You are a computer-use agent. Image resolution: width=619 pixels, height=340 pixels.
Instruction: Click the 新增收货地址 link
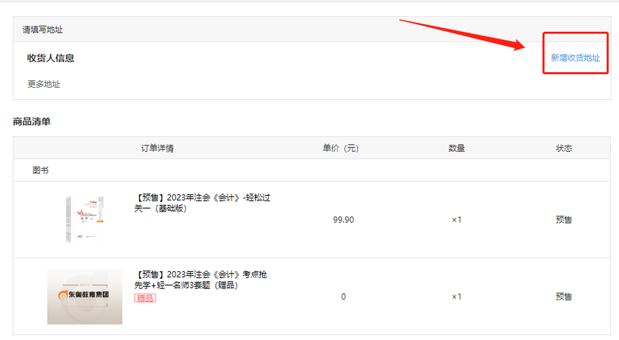coord(575,58)
